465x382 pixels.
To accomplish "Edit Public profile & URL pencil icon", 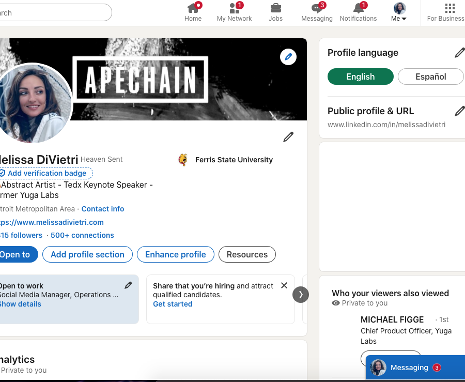I will pyautogui.click(x=459, y=111).
